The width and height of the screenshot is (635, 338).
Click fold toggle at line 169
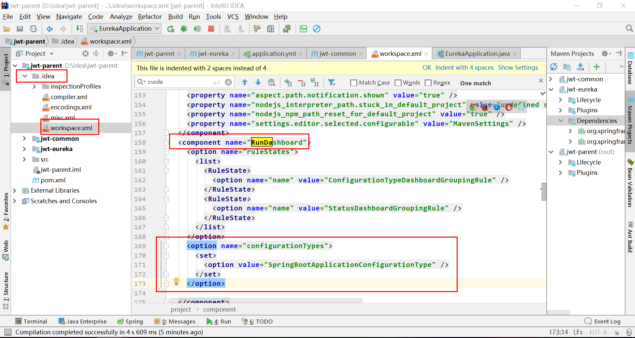(x=166, y=246)
